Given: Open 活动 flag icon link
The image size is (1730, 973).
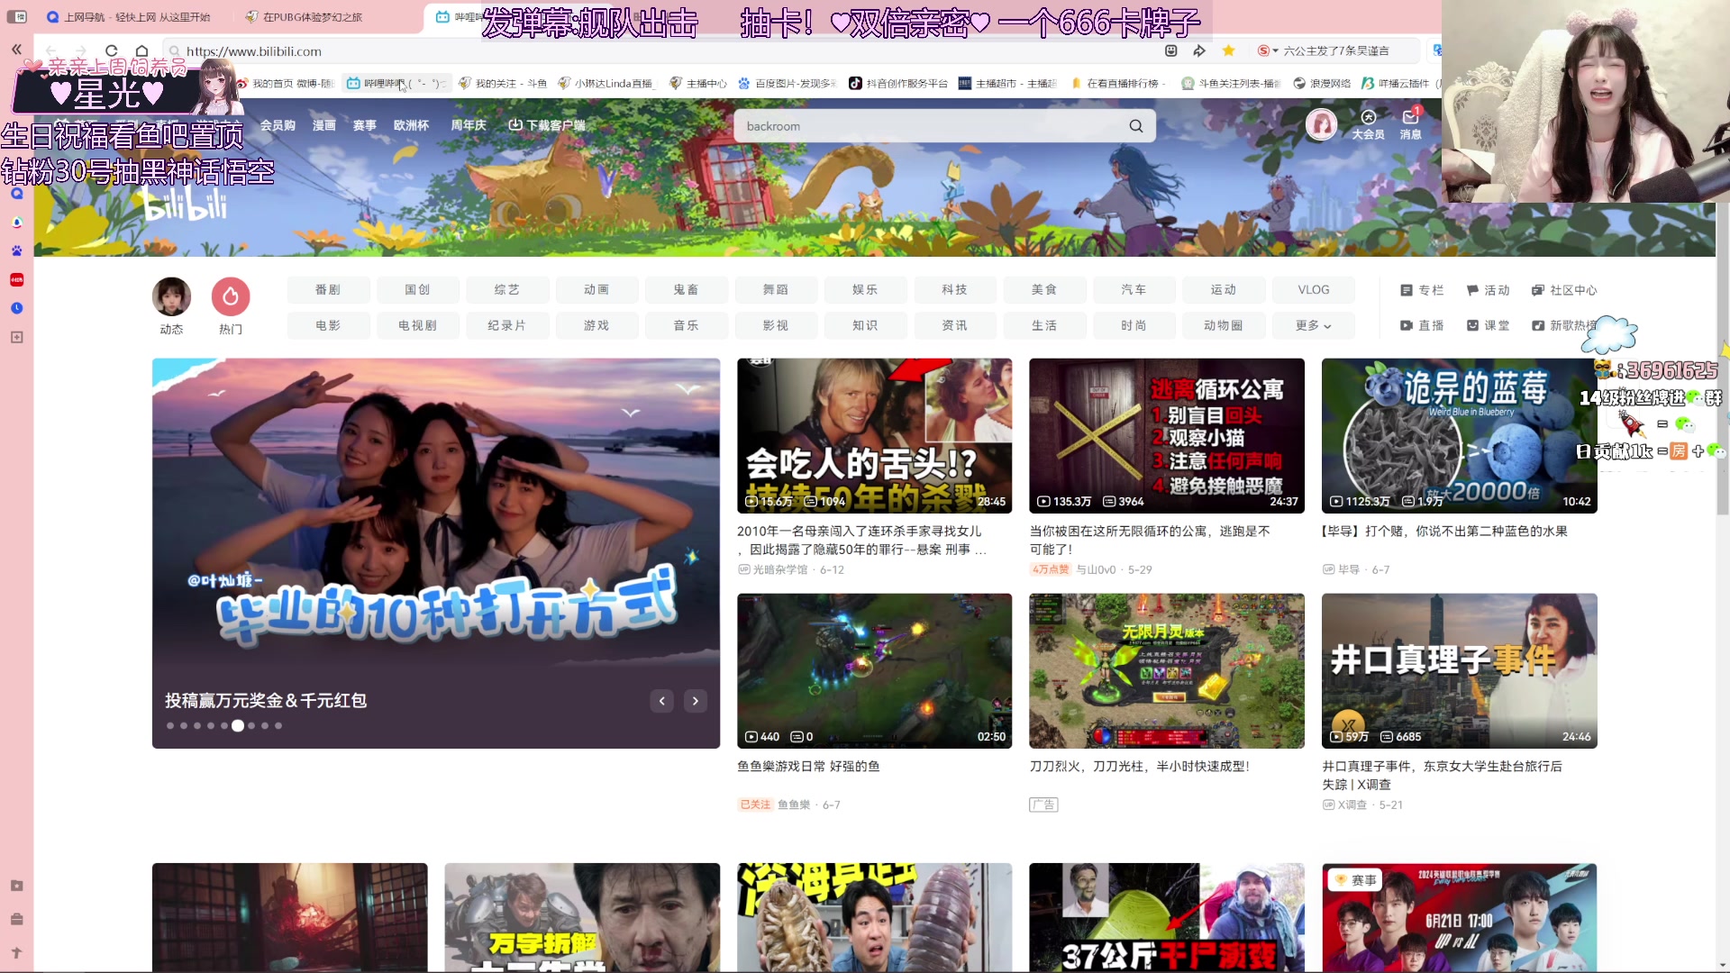Looking at the screenshot, I should click(1488, 290).
